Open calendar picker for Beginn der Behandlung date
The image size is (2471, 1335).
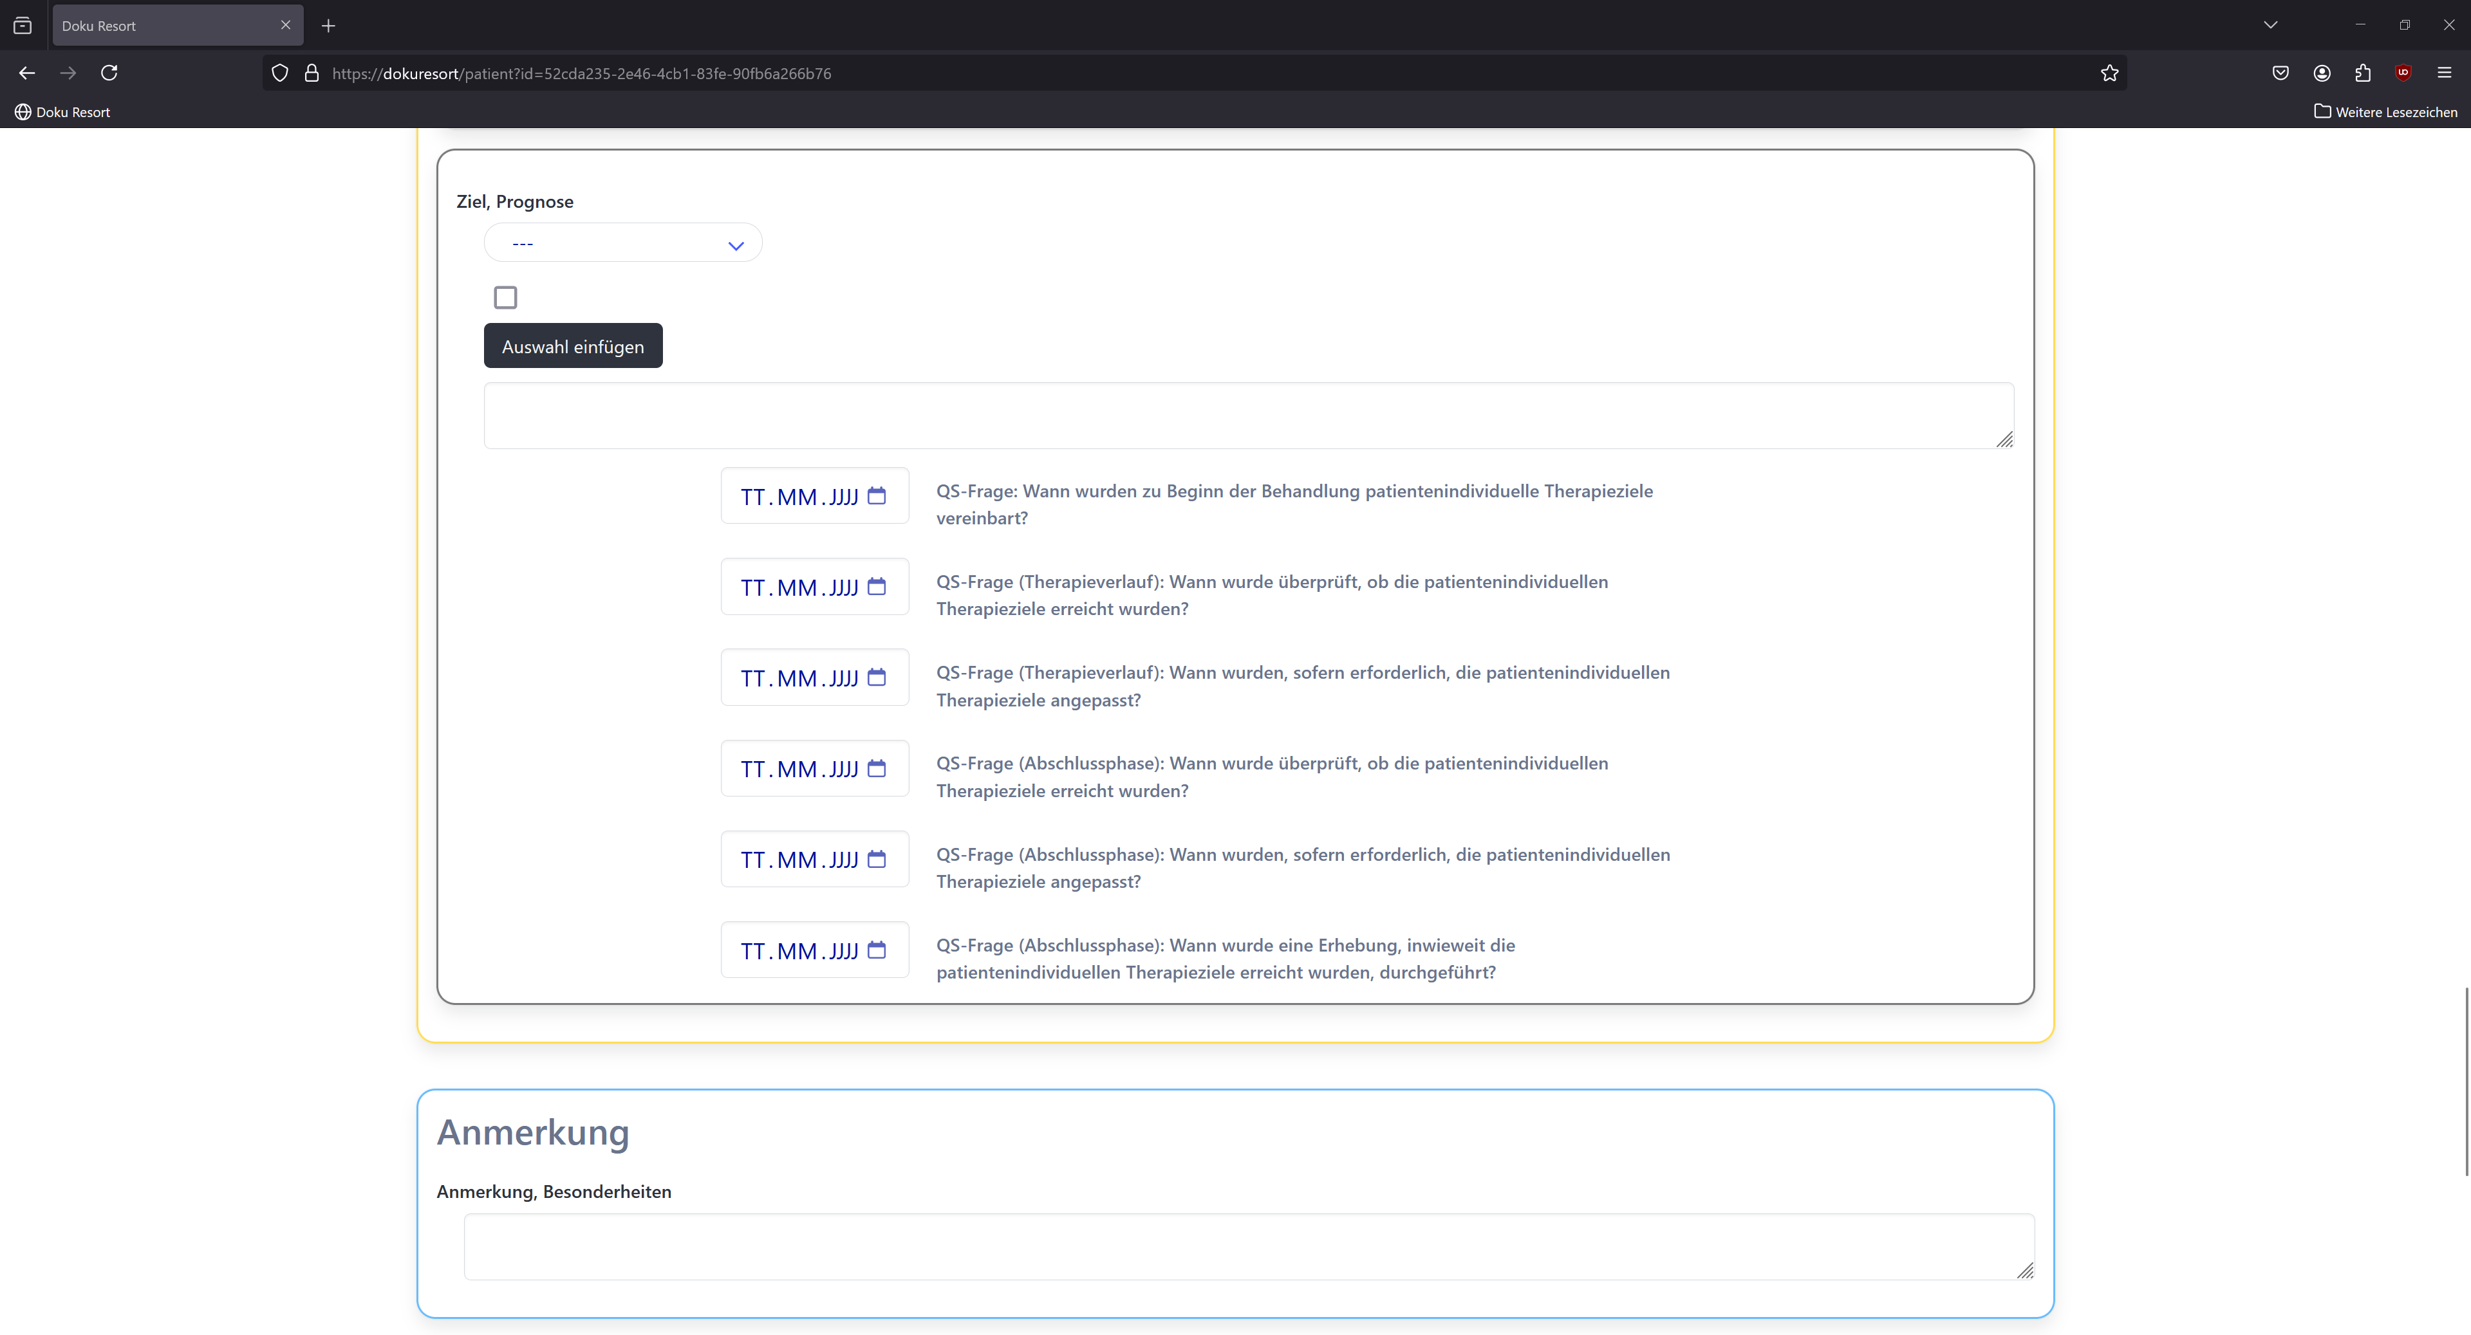[876, 496]
